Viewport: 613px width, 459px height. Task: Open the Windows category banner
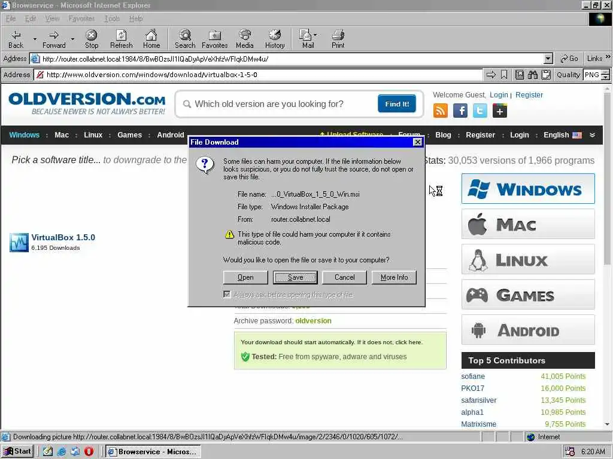[528, 189]
